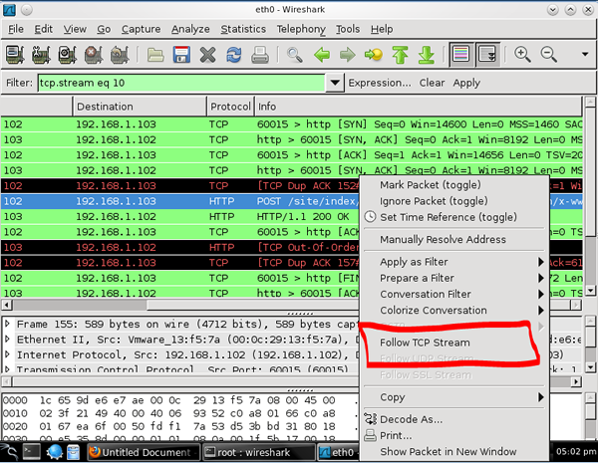Switch to root : wireshark taskbar window
The height and width of the screenshot is (463, 598).
click(x=259, y=452)
